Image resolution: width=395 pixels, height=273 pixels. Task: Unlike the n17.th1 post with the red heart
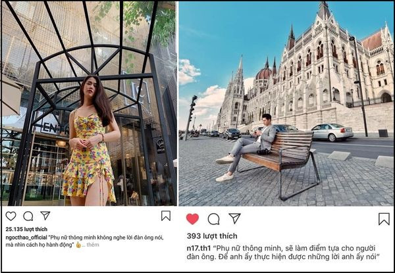click(x=192, y=219)
